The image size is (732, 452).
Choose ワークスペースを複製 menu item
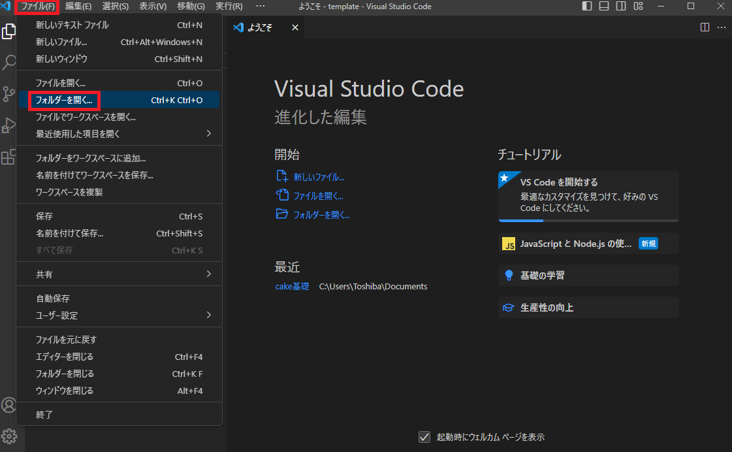pyautogui.click(x=119, y=193)
